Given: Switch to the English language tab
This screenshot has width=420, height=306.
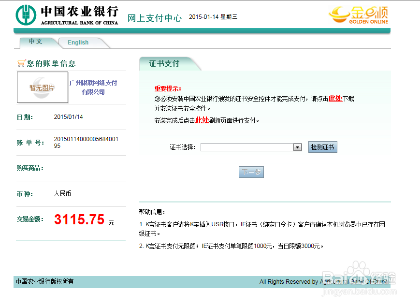Looking at the screenshot, I should pos(78,43).
